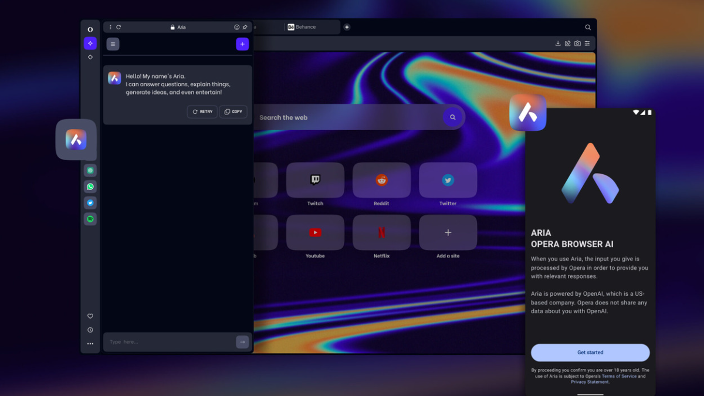Image resolution: width=704 pixels, height=396 pixels.
Task: Pin the Aria panel with the pin icon
Action: click(245, 27)
